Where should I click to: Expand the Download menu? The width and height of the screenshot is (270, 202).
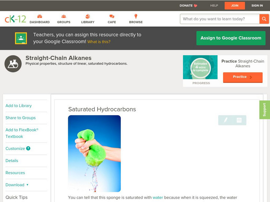(x=16, y=185)
